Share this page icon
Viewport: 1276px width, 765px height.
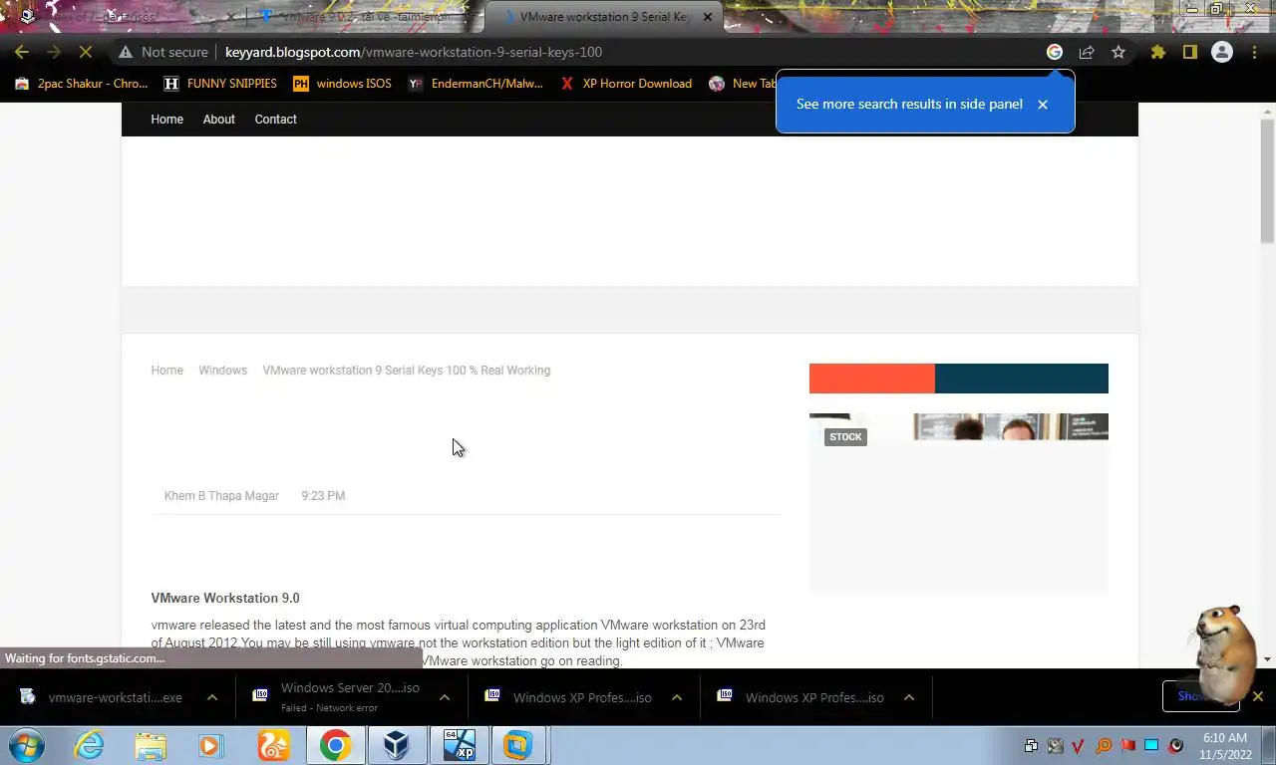[1087, 52]
